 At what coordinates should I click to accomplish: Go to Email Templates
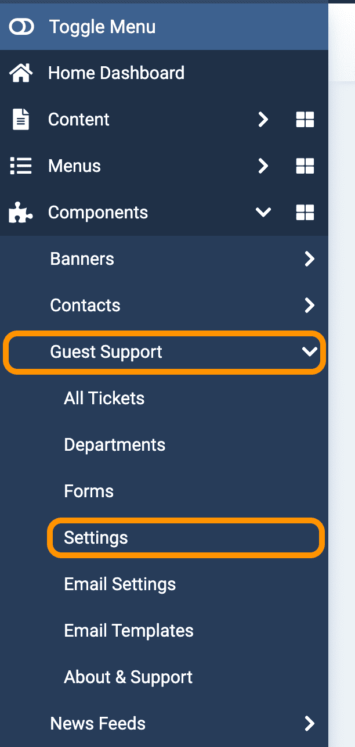pos(129,631)
